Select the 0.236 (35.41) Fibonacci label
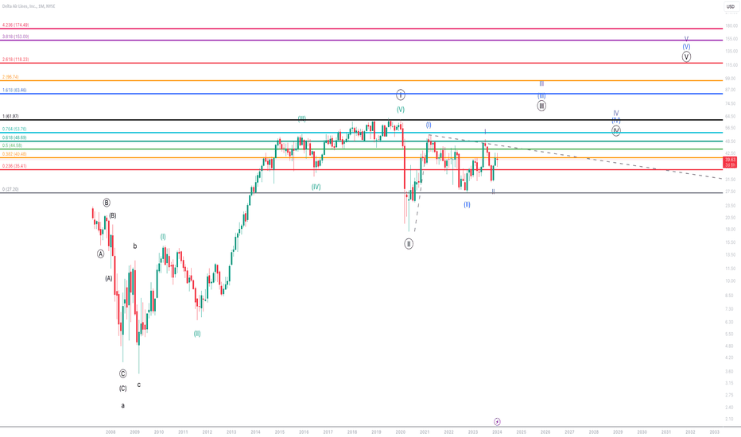Screen dimensions: 741x437 pyautogui.click(x=14, y=166)
